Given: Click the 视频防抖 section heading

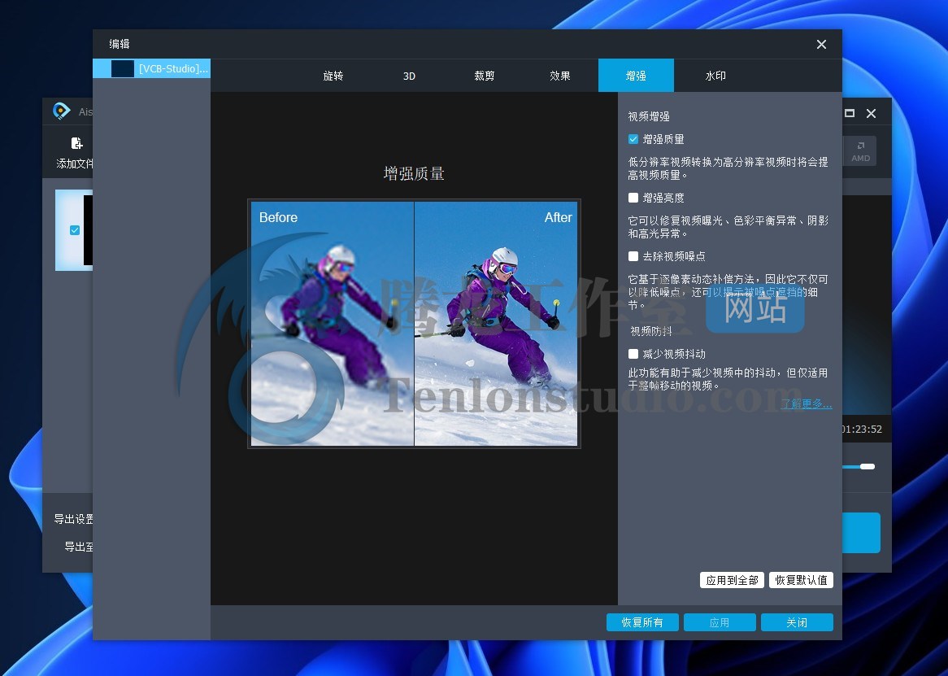Looking at the screenshot, I should click(x=651, y=331).
